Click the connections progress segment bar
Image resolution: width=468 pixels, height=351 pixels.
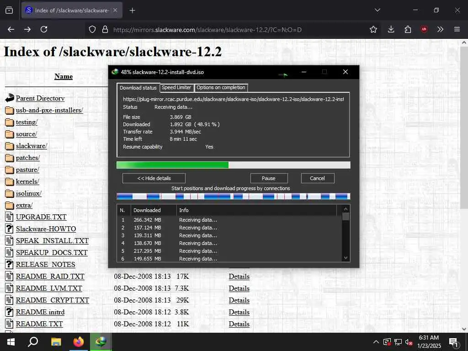pos(234,197)
